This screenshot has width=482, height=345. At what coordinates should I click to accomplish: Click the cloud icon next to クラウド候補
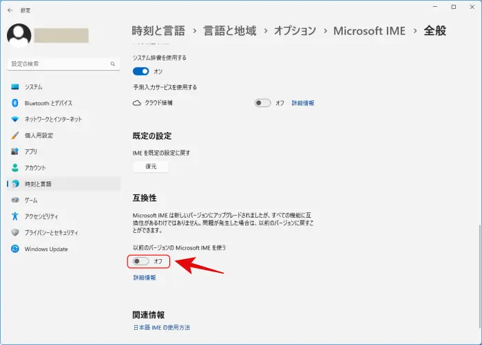click(137, 103)
